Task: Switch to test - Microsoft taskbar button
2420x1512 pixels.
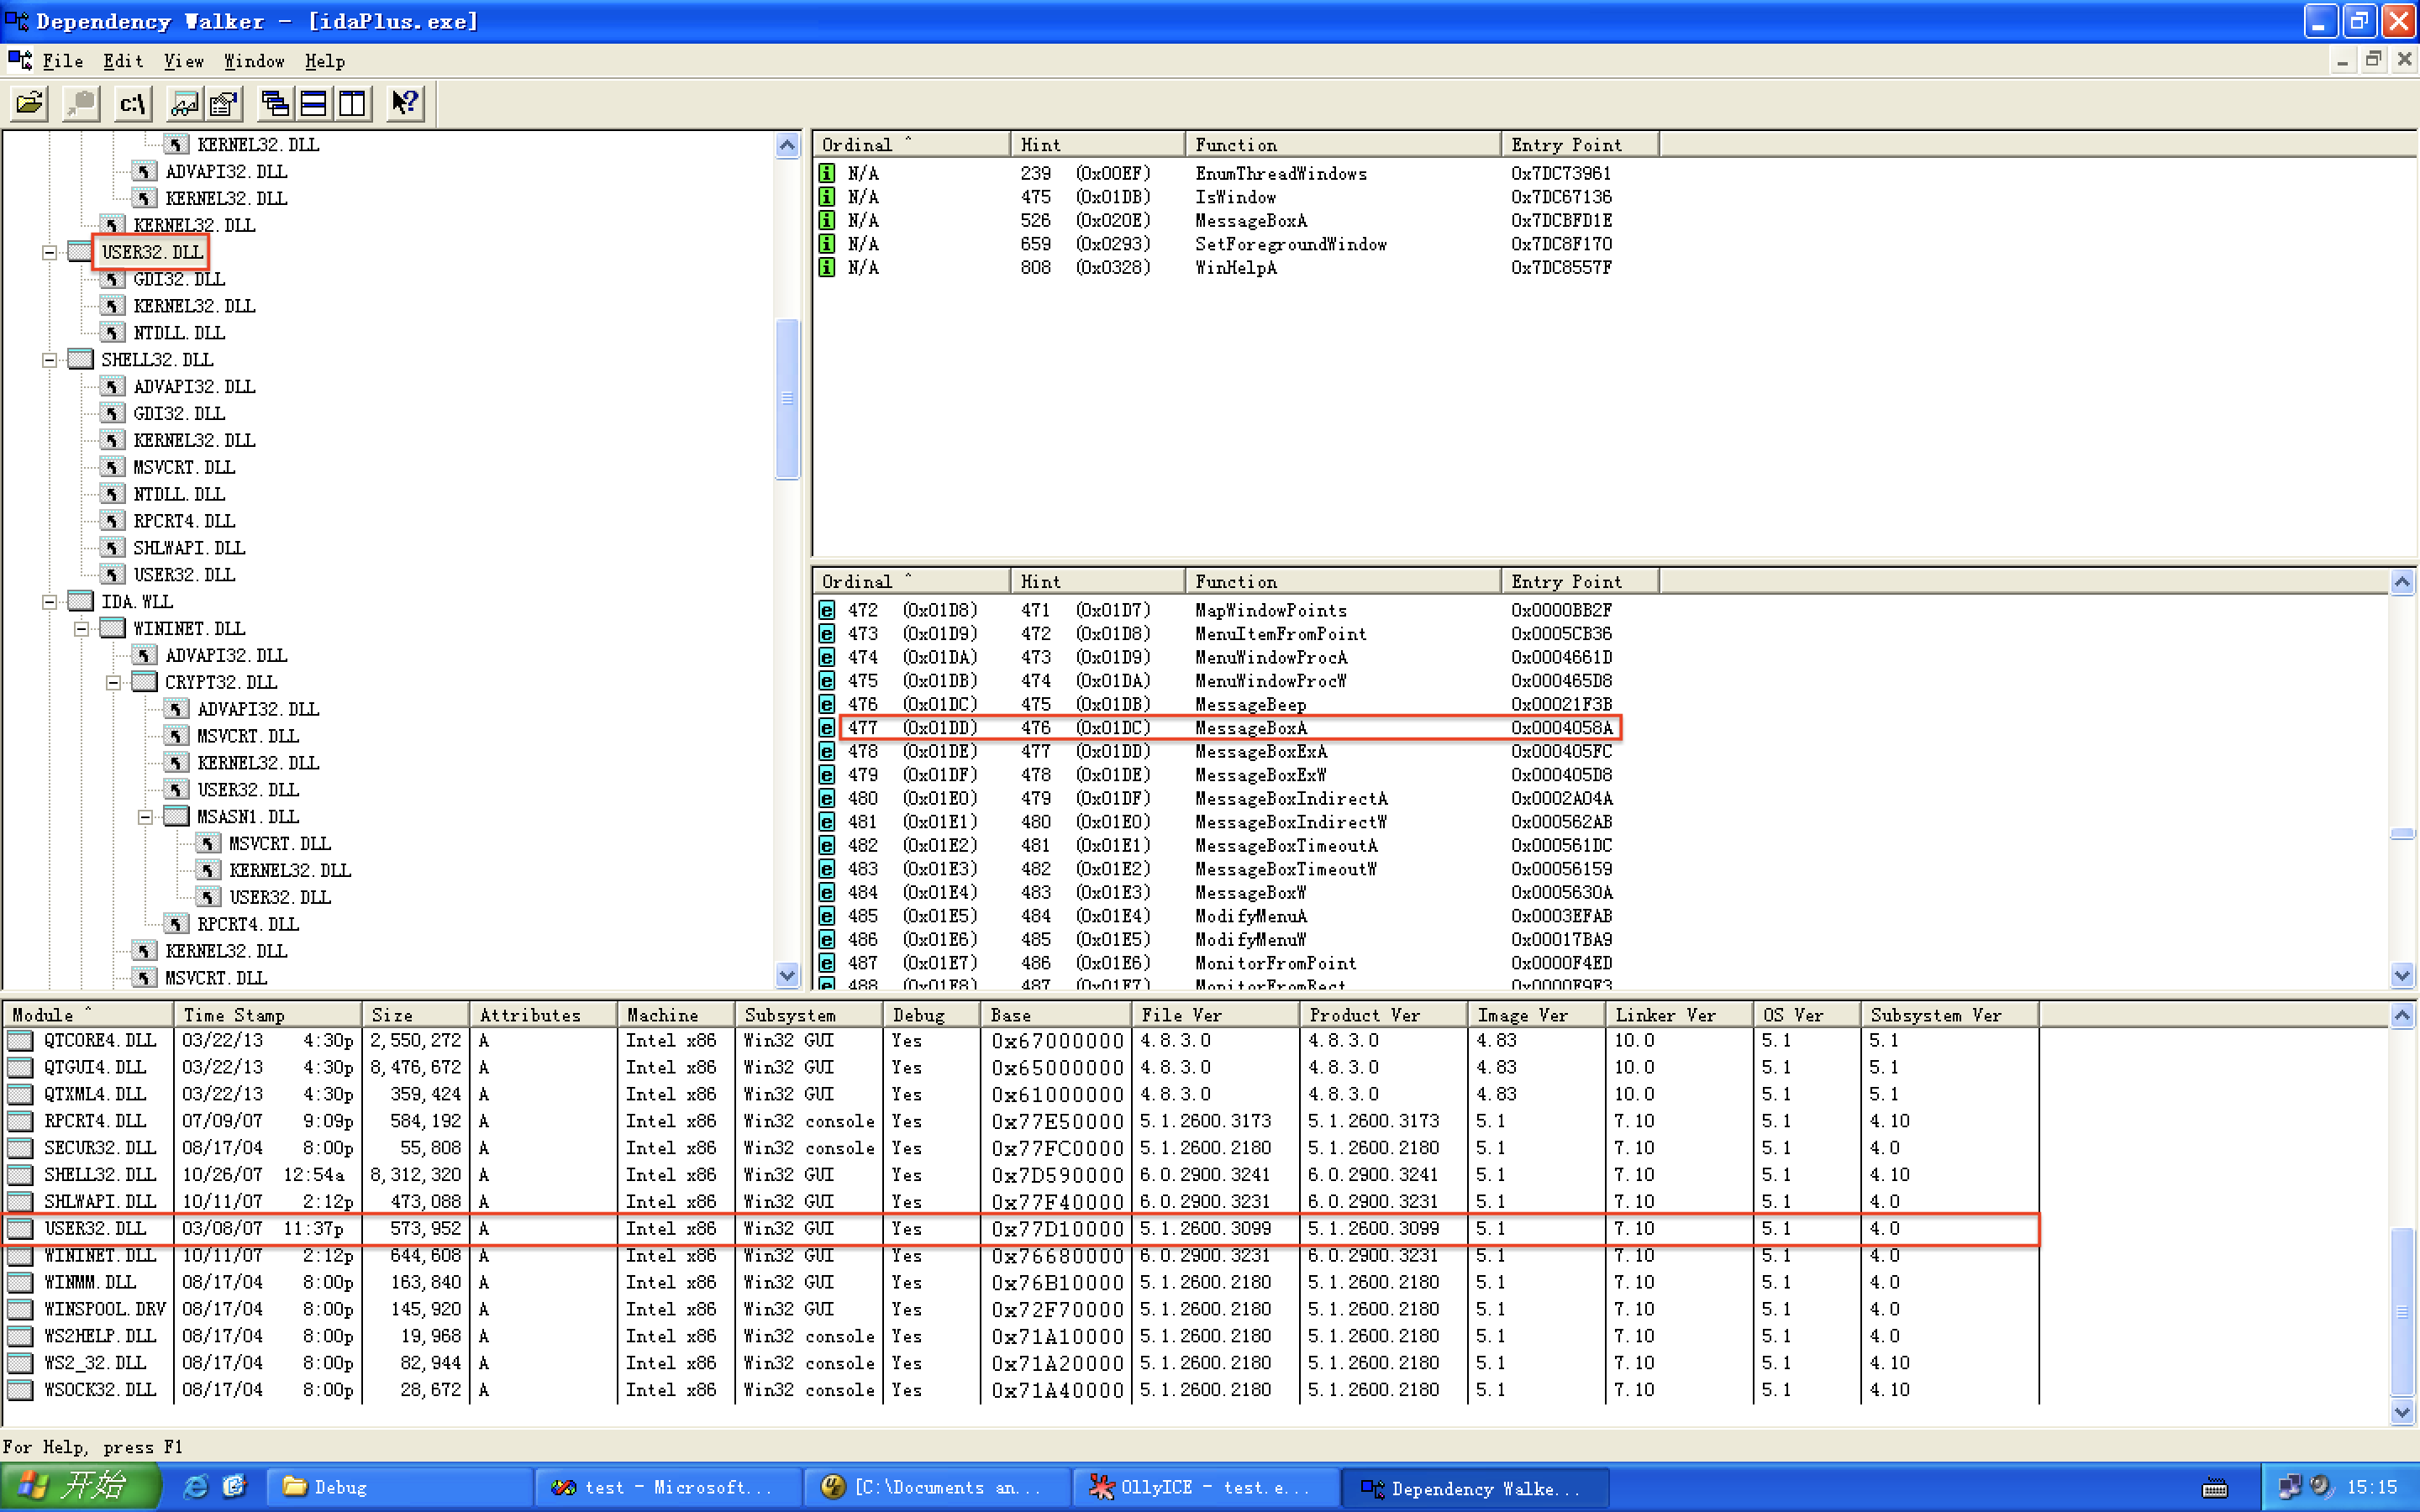Action: tap(668, 1487)
